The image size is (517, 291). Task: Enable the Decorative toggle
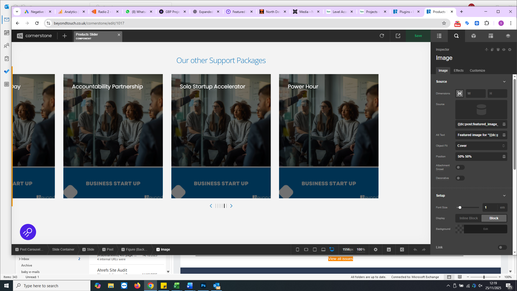coord(460,178)
